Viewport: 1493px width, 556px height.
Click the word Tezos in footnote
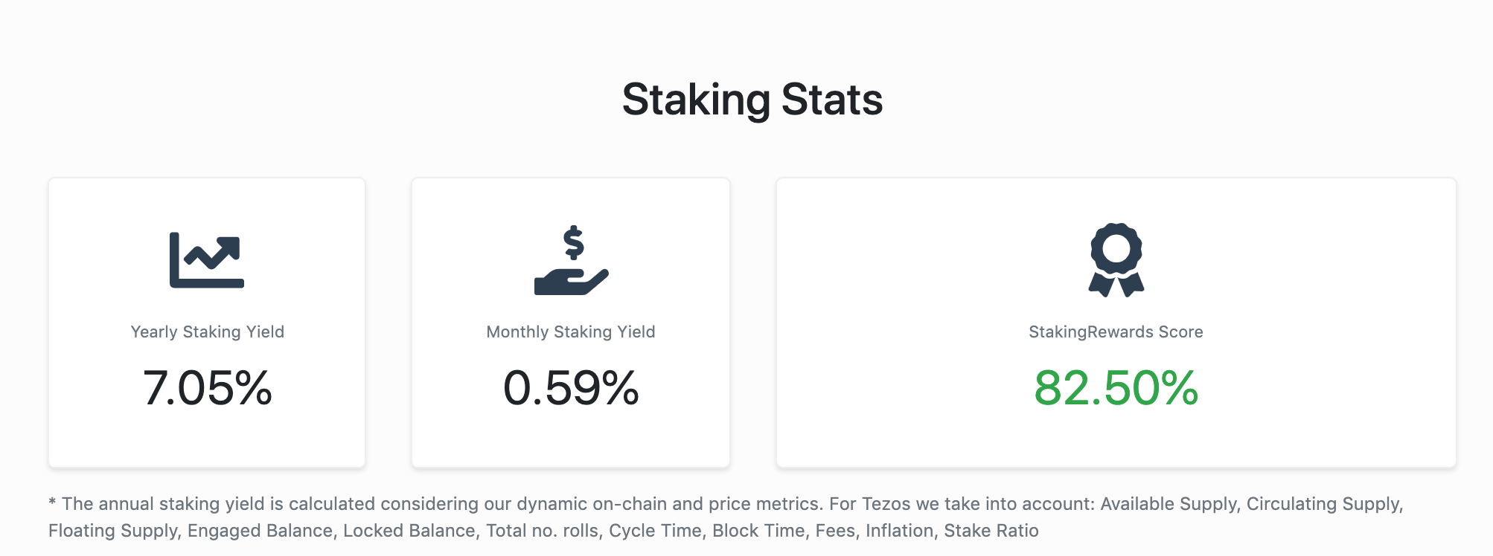click(x=886, y=504)
